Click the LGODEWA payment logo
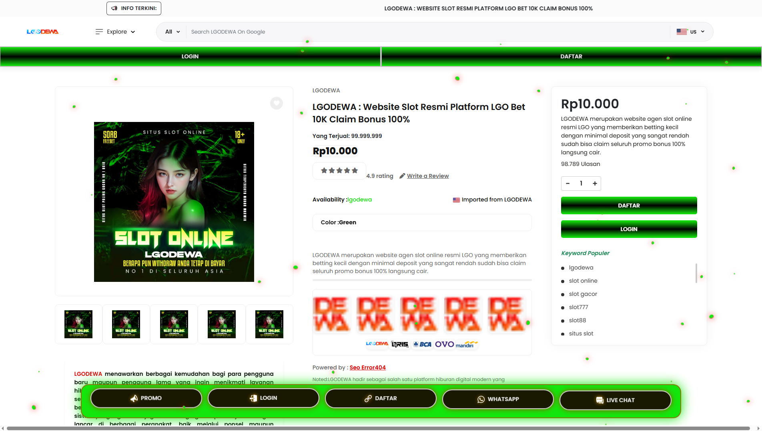The image size is (762, 431). (x=377, y=344)
